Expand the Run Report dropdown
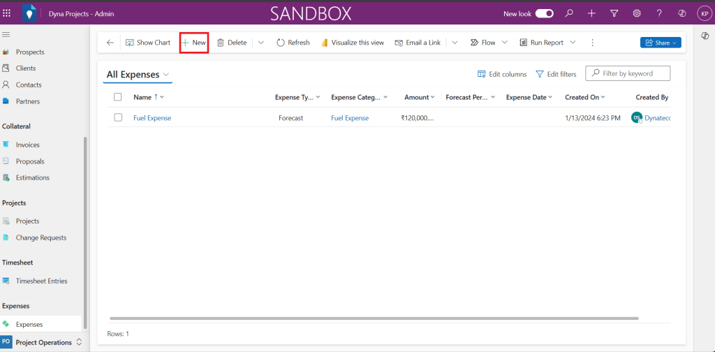The height and width of the screenshot is (352, 715). point(573,43)
